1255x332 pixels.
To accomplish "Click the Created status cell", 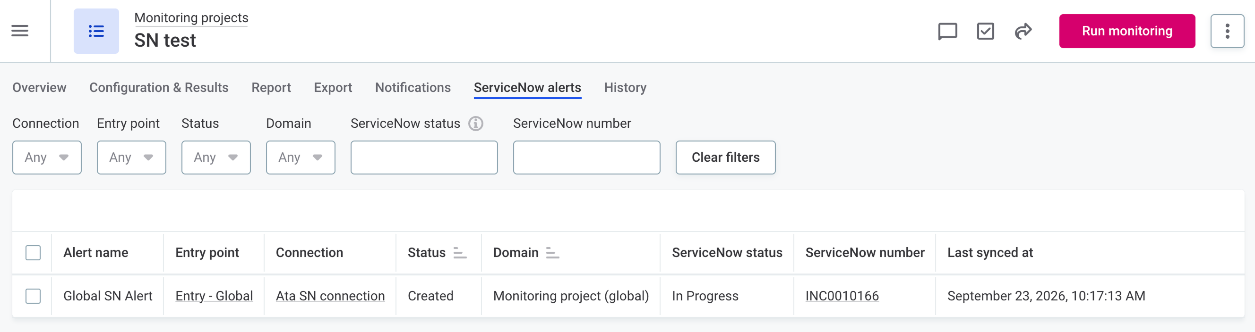I will click(x=430, y=296).
